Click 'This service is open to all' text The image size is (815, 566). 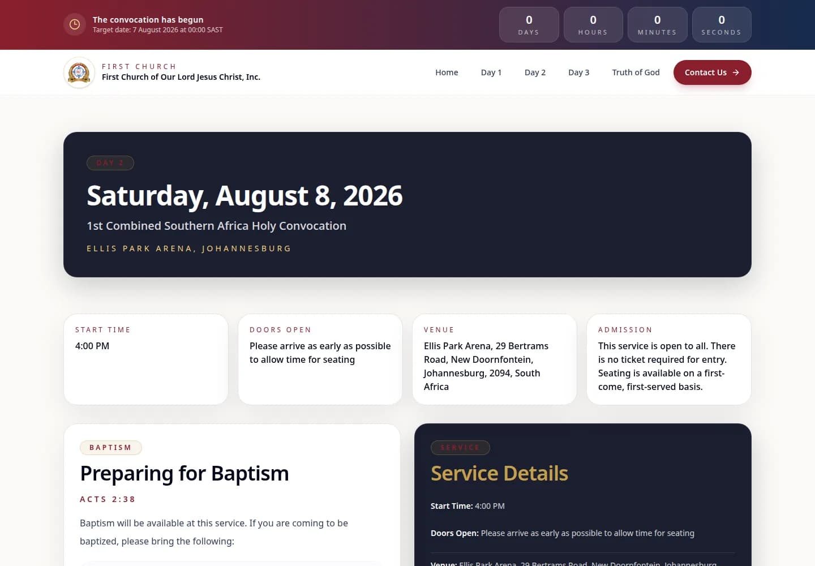(x=667, y=366)
